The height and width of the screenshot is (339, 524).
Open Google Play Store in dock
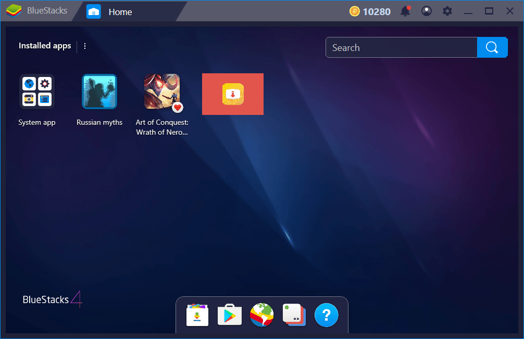(x=230, y=315)
